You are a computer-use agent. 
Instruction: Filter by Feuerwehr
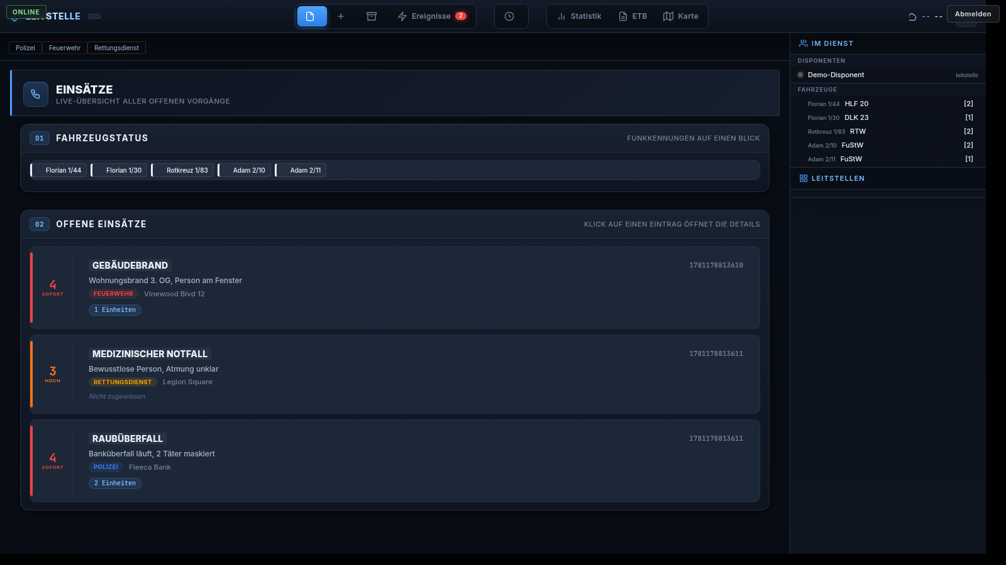[x=65, y=48]
